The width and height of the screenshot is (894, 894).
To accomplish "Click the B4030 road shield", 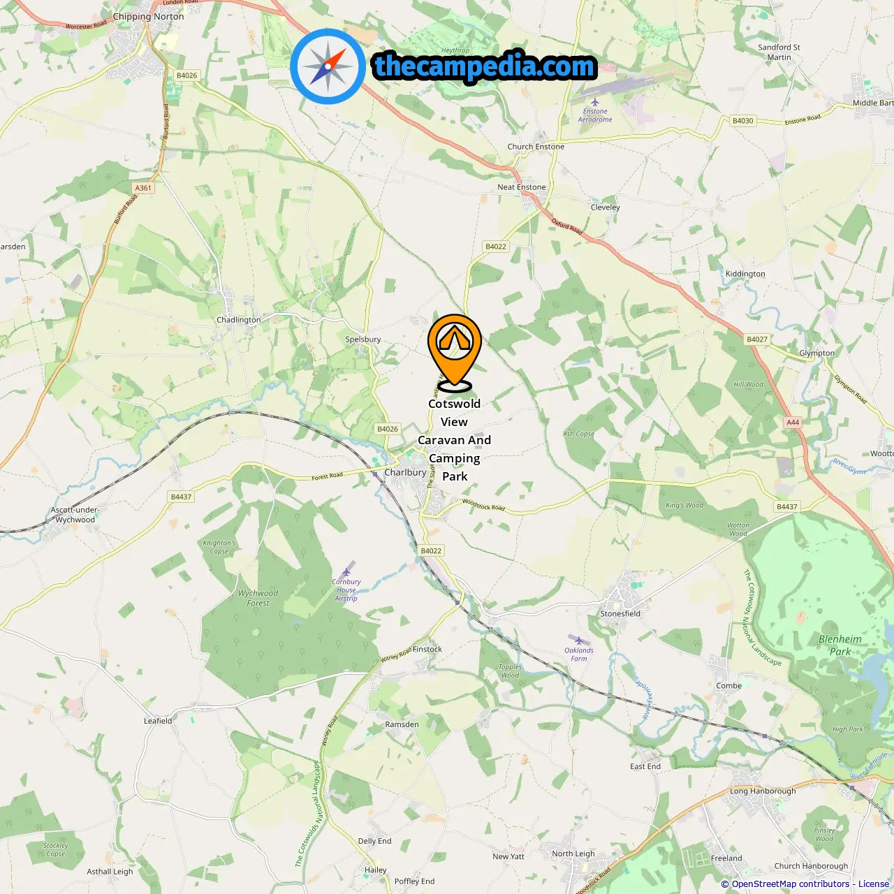I will (743, 121).
